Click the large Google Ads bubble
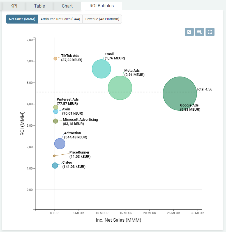The image size is (226, 232). click(180, 93)
